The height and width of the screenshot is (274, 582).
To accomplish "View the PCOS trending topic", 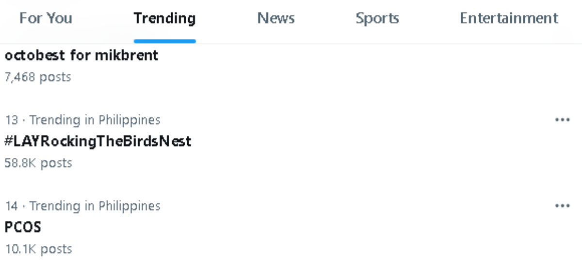I will 23,227.
